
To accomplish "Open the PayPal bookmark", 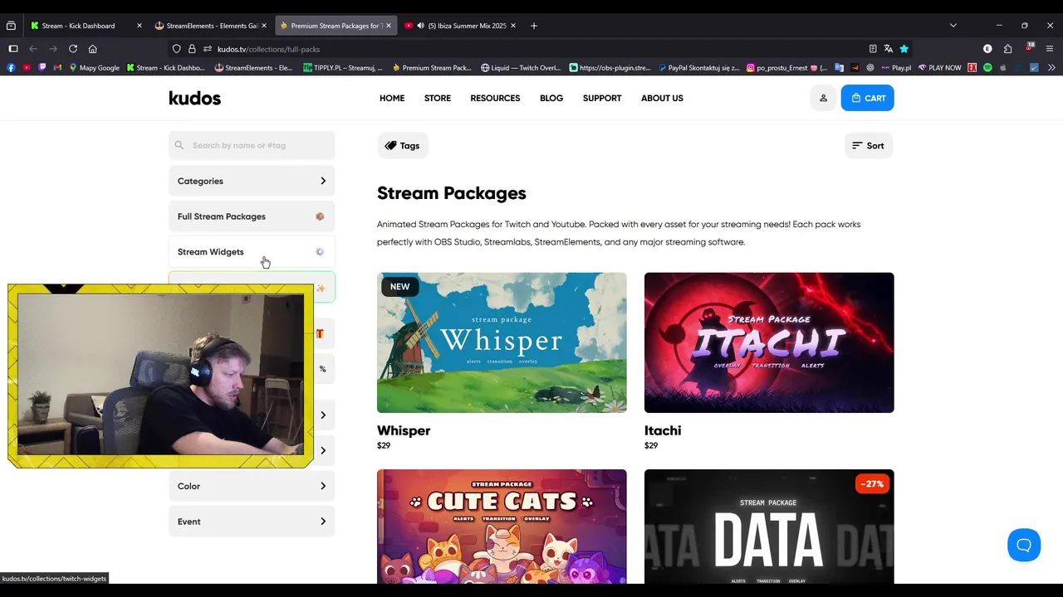I will click(x=698, y=68).
